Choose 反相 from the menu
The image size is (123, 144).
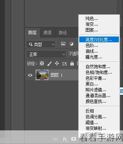coord(99,111)
